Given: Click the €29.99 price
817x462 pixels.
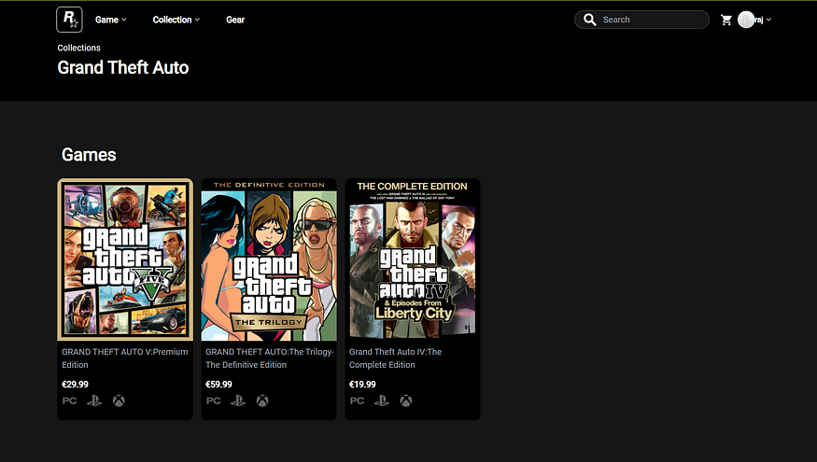Looking at the screenshot, I should [x=75, y=385].
